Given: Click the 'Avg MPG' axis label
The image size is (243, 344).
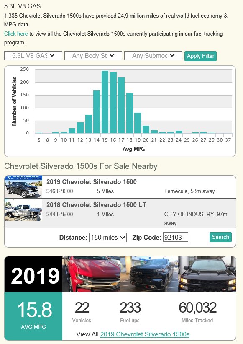Looking at the screenshot, I should pyautogui.click(x=133, y=149).
